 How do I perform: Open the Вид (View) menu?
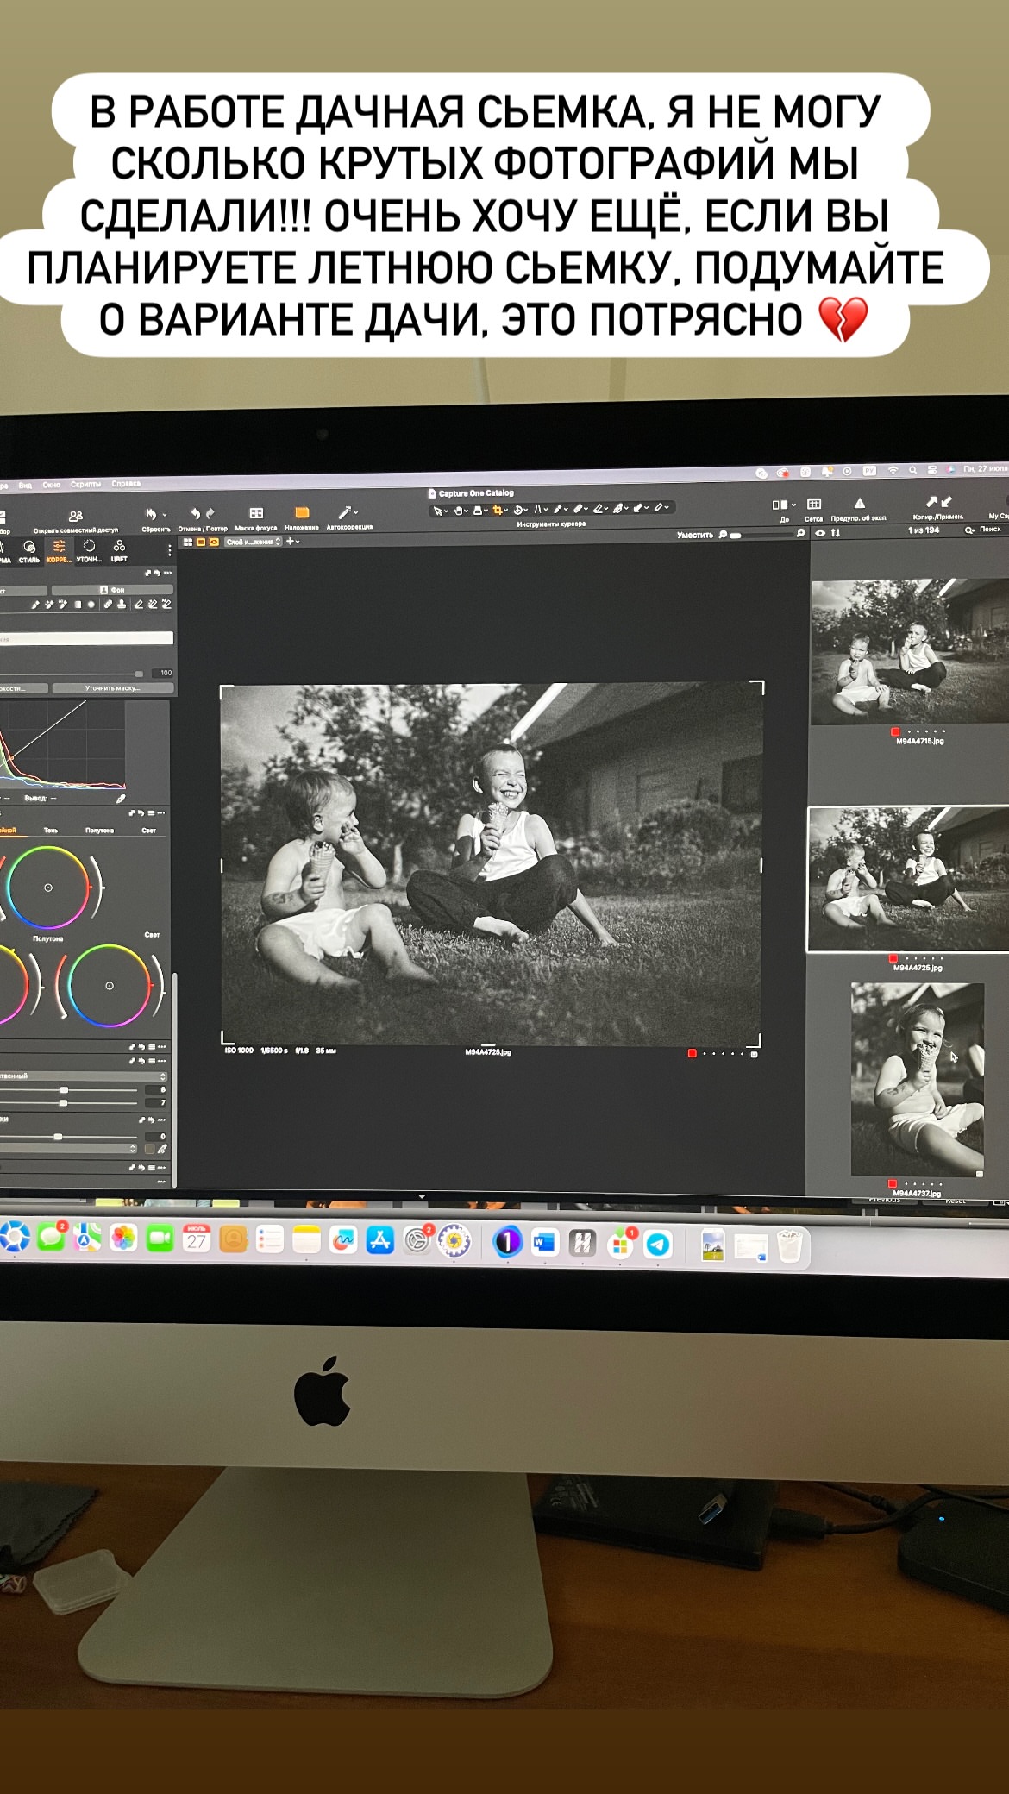click(25, 485)
